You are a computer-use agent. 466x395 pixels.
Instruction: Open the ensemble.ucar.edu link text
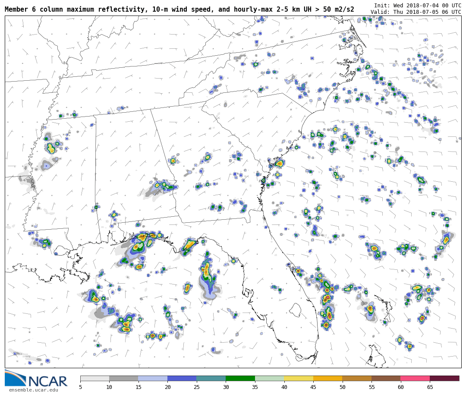point(33,390)
